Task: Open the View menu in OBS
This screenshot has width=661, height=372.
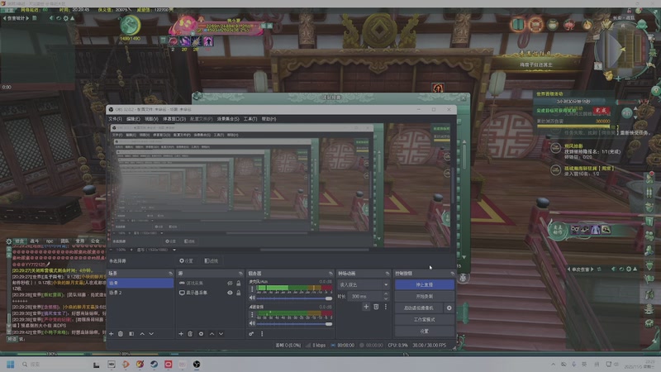Action: [x=151, y=119]
